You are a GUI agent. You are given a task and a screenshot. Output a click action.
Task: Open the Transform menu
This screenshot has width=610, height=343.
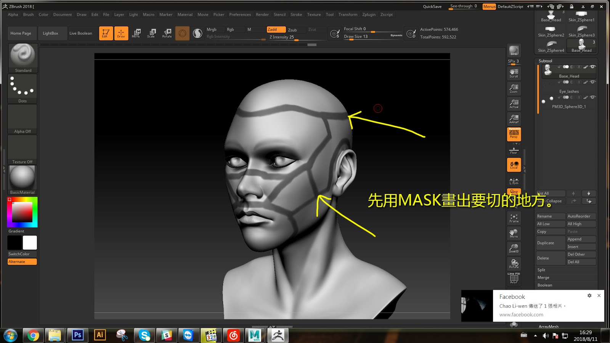pyautogui.click(x=348, y=14)
